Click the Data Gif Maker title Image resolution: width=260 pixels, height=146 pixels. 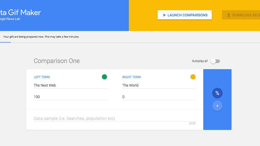21,12
